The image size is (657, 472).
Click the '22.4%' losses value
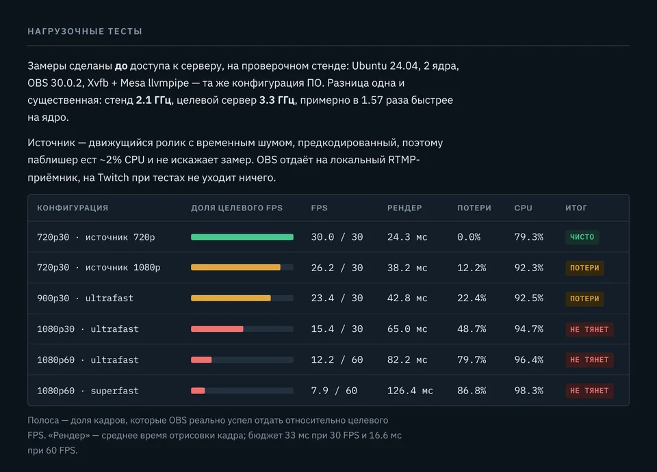tap(472, 298)
